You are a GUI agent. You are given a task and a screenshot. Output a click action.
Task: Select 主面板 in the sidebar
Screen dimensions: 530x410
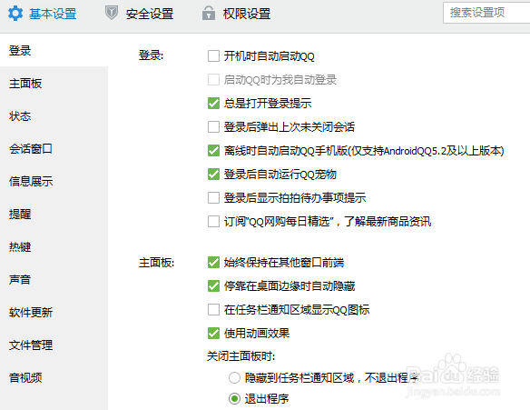pyautogui.click(x=54, y=84)
